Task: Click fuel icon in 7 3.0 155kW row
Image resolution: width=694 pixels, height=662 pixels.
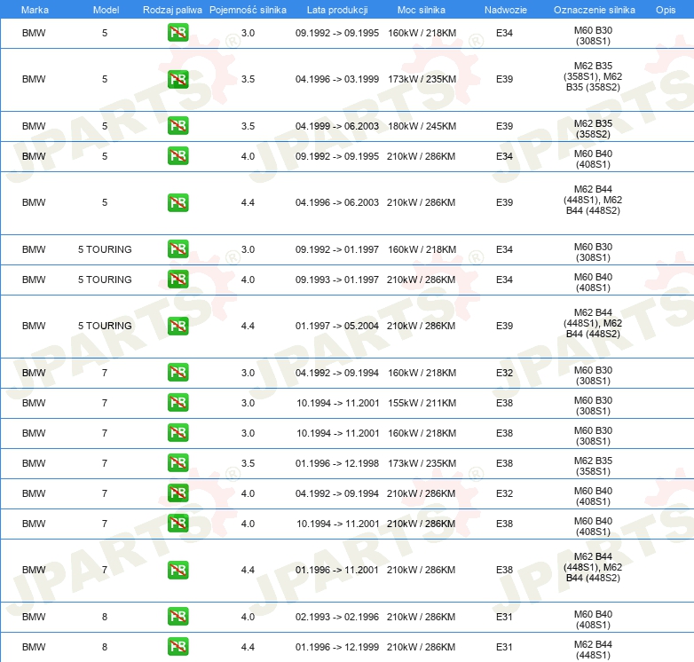Action: 177,403
